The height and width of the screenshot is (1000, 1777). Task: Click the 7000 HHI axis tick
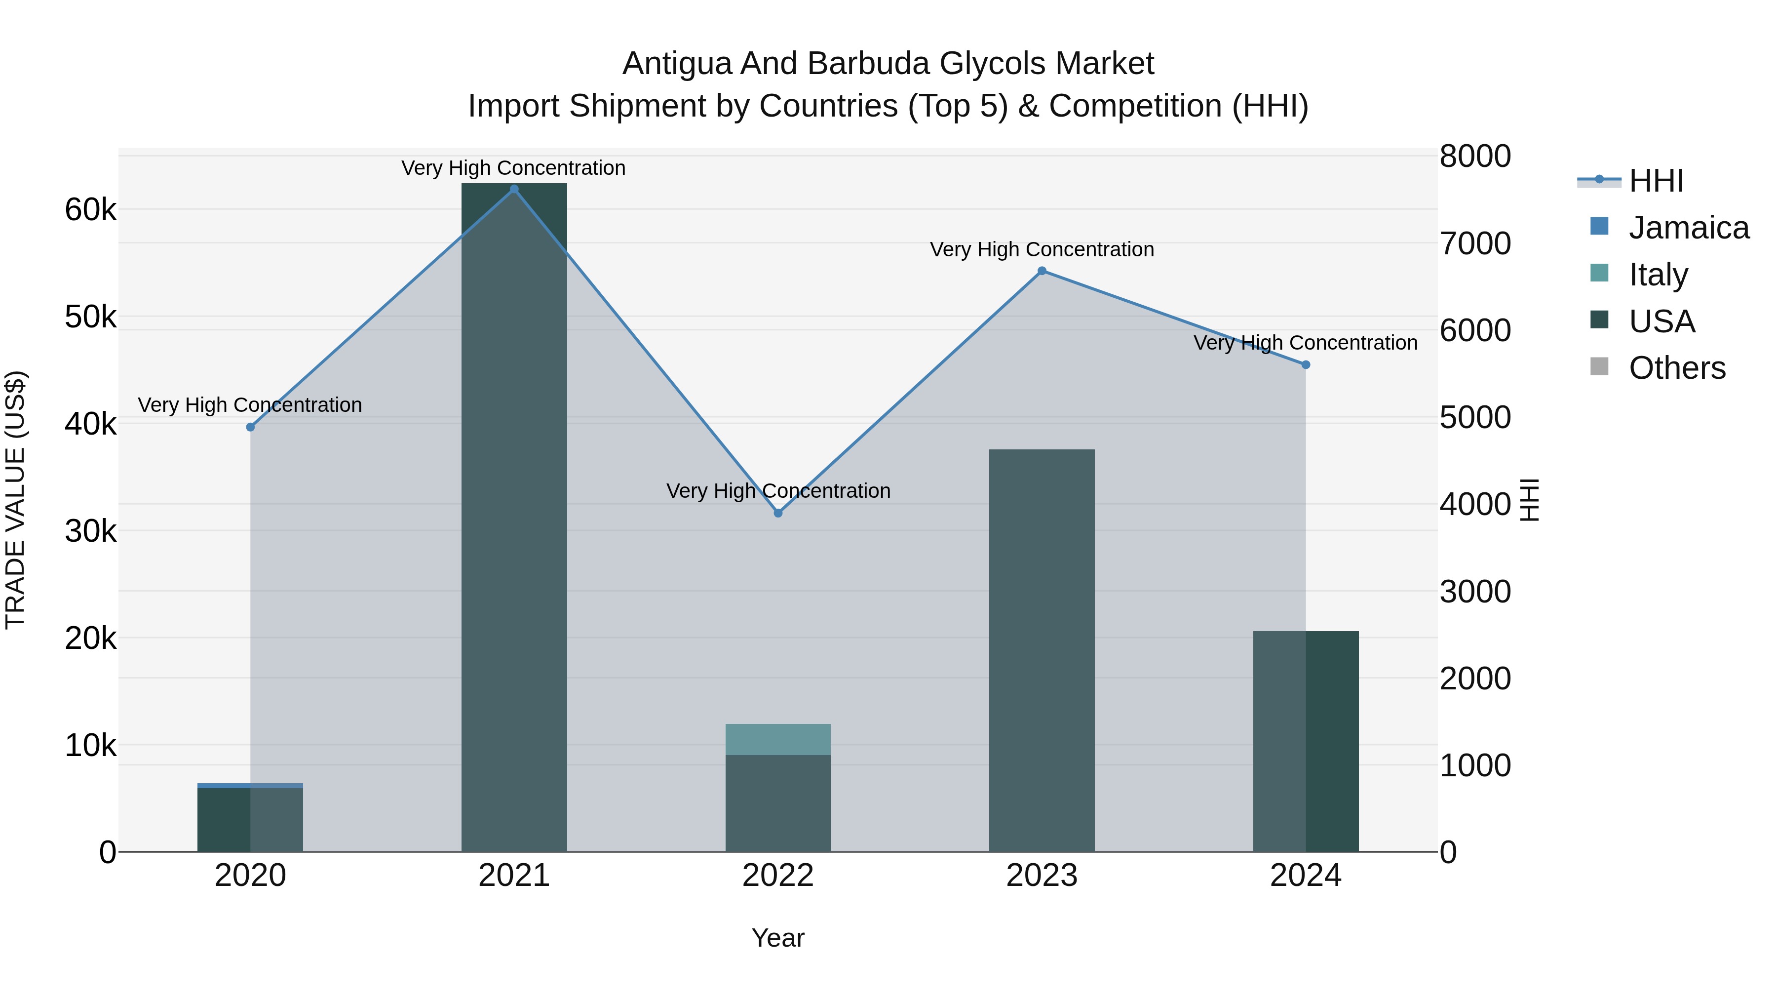pyautogui.click(x=1475, y=243)
